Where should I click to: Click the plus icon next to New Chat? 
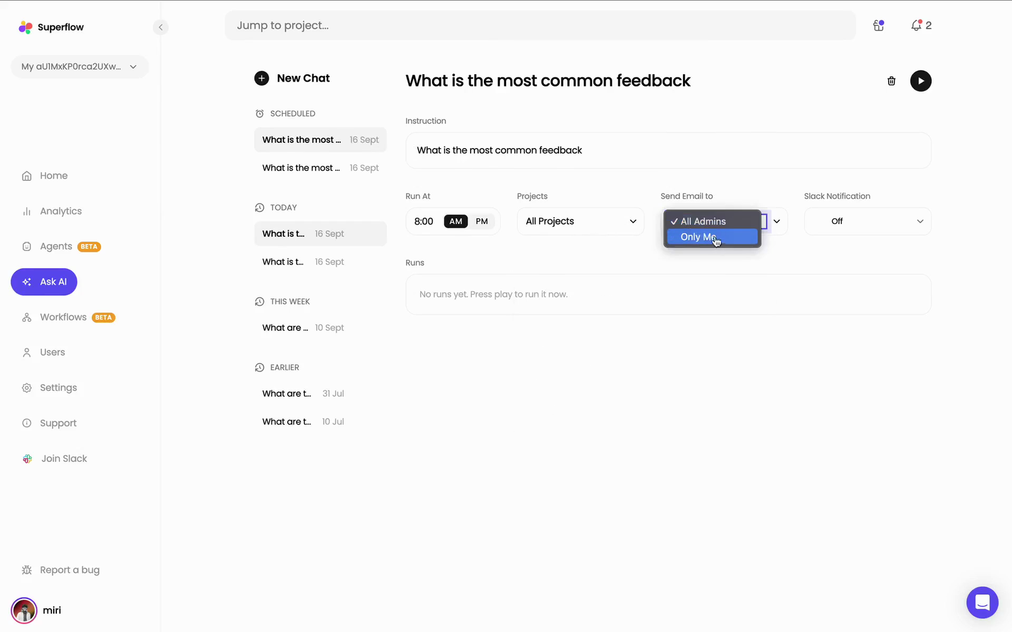click(262, 78)
